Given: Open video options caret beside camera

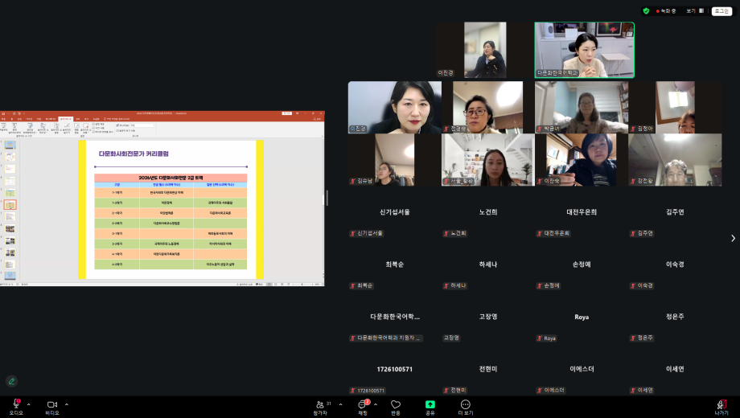Looking at the screenshot, I should [67, 404].
